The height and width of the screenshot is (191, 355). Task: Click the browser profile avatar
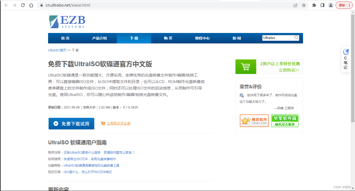click(331, 5)
